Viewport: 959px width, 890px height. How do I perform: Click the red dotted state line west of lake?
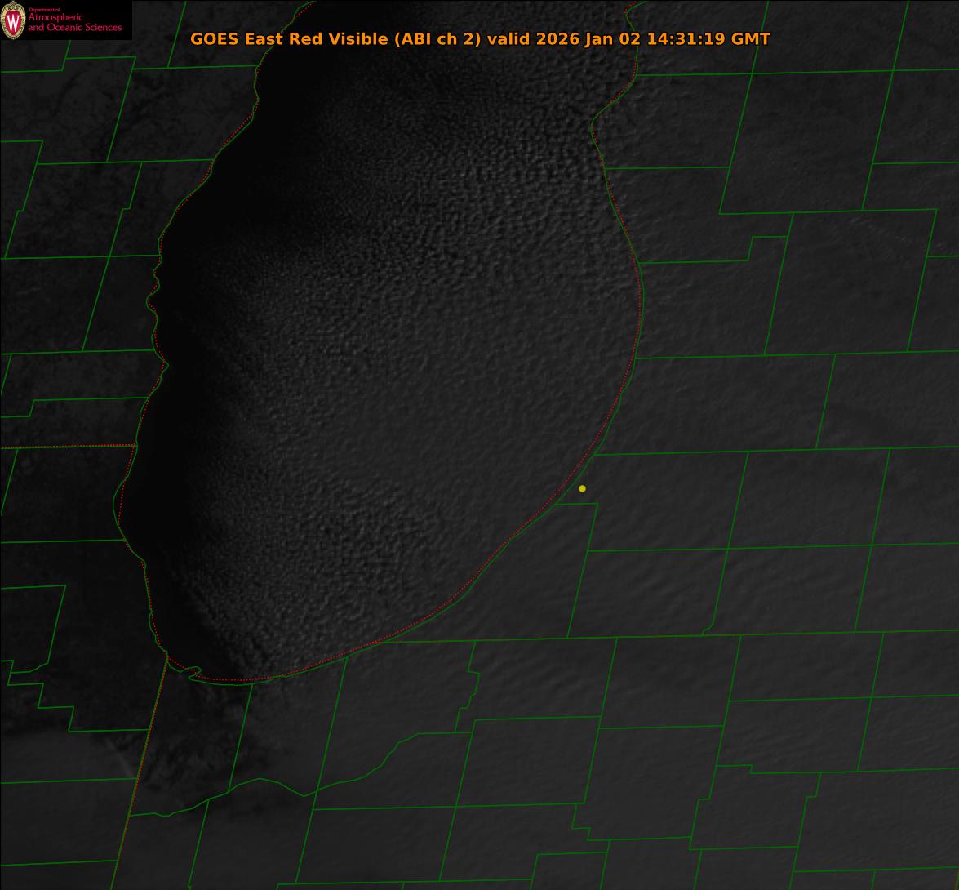point(65,447)
